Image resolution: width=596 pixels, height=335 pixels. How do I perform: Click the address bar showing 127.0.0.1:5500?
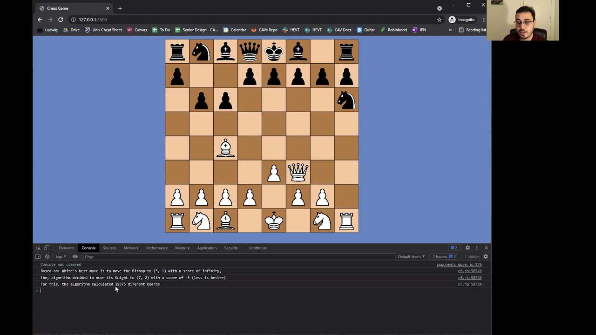[251, 20]
